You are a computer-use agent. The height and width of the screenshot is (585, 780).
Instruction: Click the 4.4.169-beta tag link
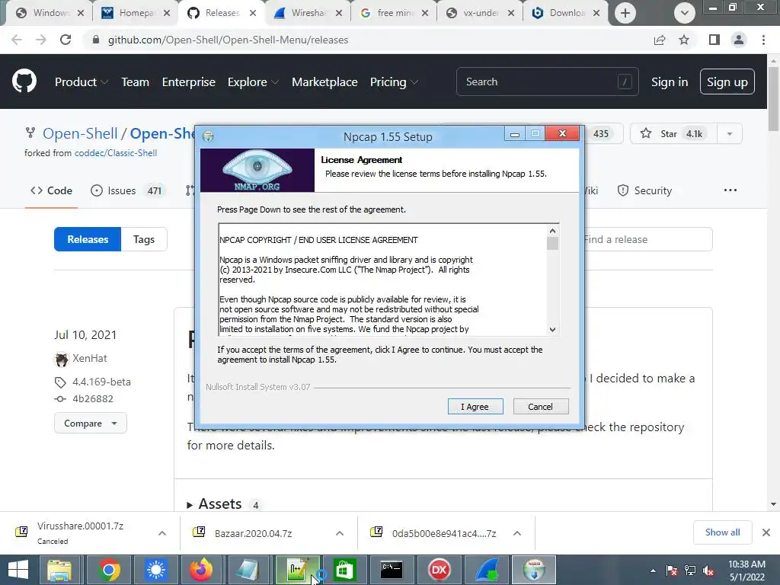(101, 382)
